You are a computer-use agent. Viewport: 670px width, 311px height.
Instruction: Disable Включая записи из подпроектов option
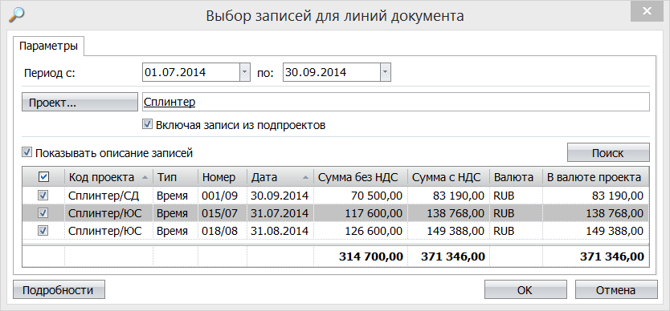coord(148,124)
